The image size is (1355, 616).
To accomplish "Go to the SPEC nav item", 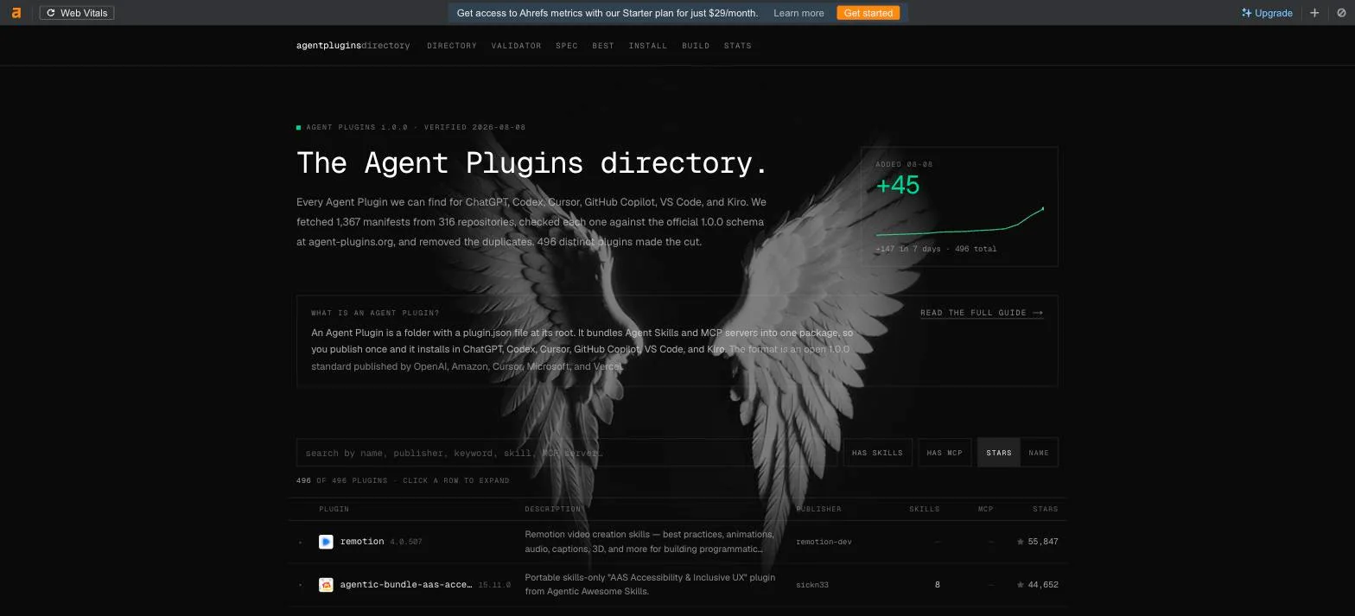I will coord(567,46).
